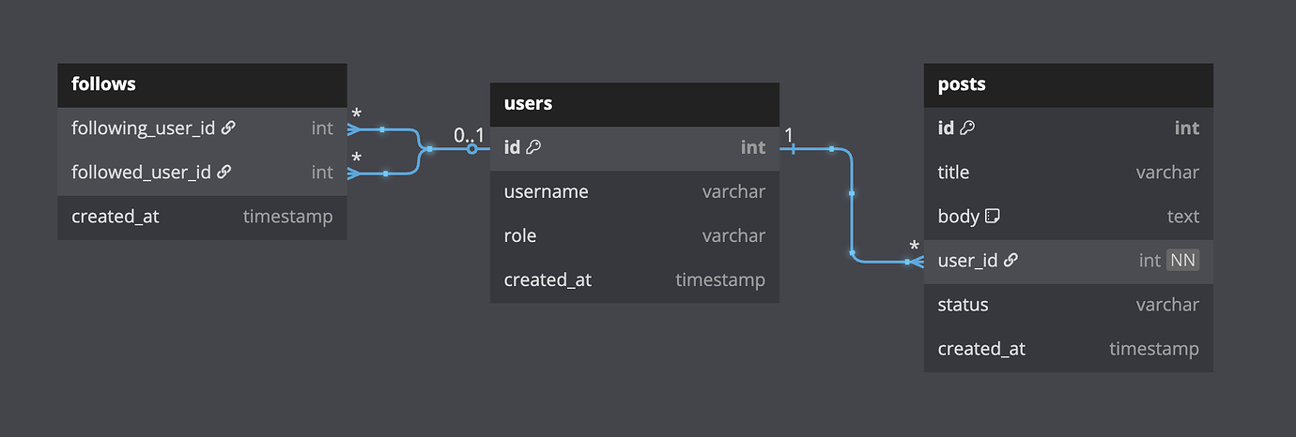The image size is (1296, 437).
Task: Click created_at row in follows table
Action: [x=202, y=217]
